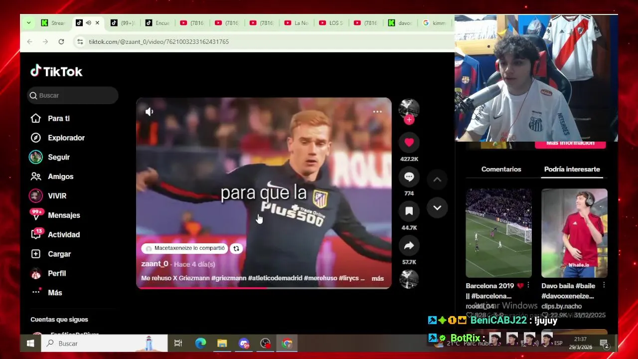638x359 pixels.
Task: Switch to Comentarios tab
Action: pos(501,169)
